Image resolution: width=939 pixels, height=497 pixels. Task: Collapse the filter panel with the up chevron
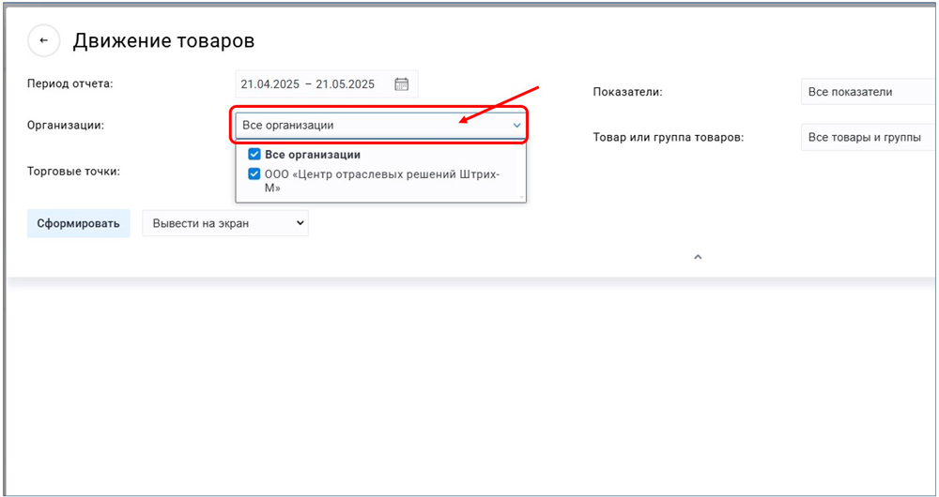point(697,257)
